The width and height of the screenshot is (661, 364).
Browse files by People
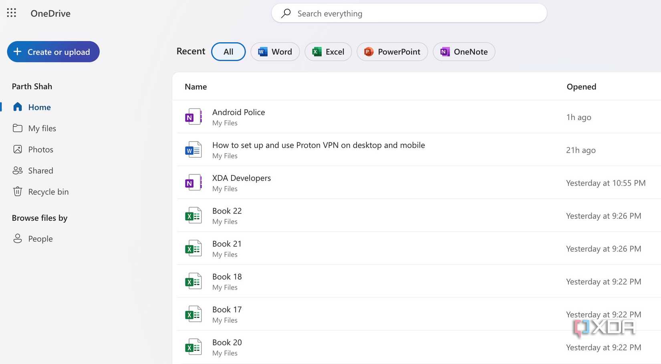click(40, 238)
